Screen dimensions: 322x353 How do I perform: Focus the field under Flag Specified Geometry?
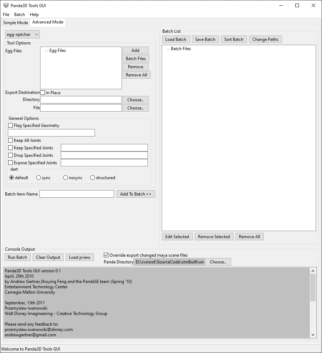[x=51, y=133]
